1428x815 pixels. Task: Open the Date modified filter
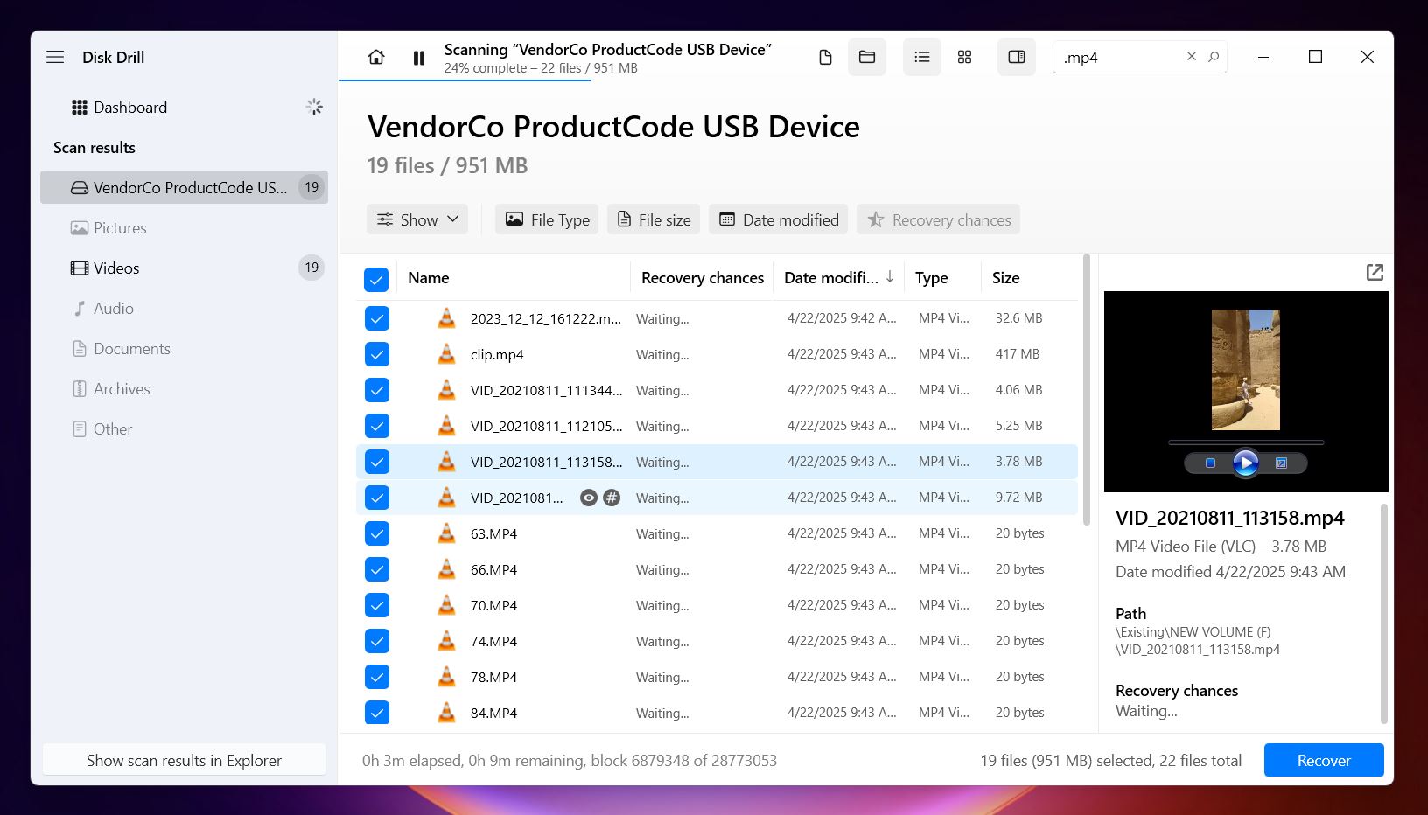pos(778,219)
